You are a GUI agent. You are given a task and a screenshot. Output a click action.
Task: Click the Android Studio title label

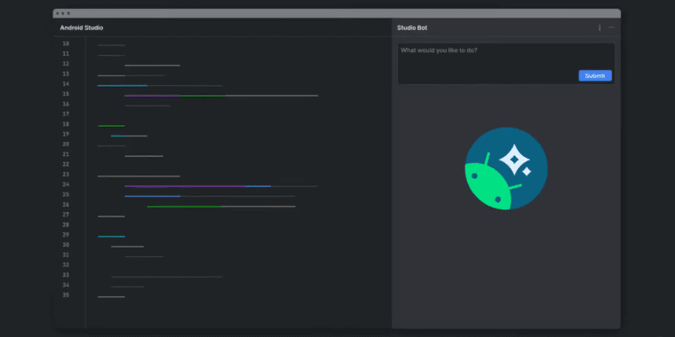(x=82, y=28)
